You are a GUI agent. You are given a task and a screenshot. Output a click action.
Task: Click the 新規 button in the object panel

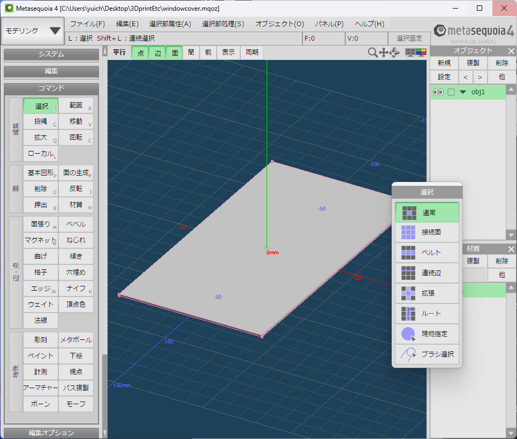point(444,63)
